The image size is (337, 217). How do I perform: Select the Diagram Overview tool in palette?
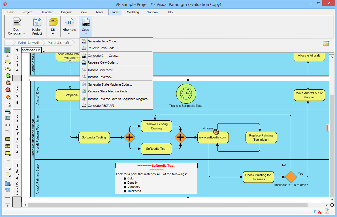(8, 190)
